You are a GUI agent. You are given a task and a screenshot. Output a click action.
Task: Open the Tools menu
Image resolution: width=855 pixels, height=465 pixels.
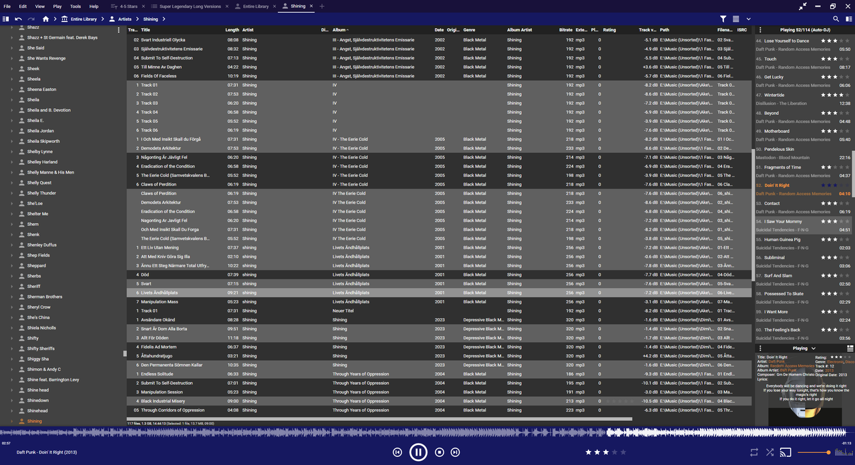point(75,6)
